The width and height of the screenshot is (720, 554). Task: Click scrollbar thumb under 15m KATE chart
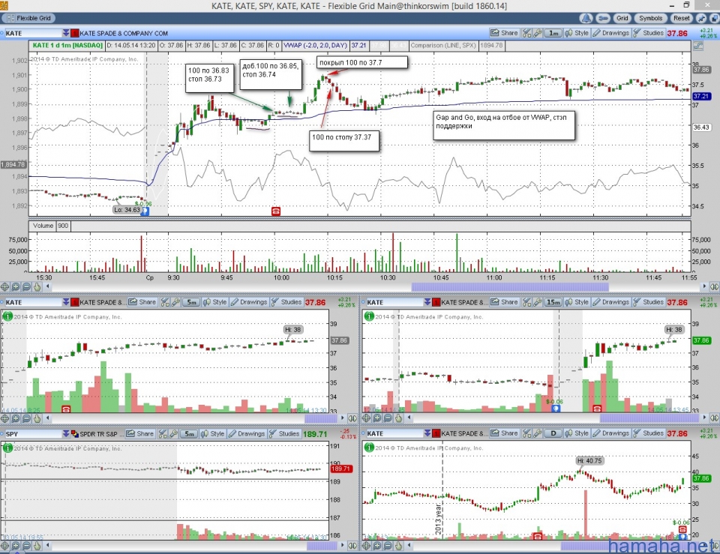click(649, 418)
